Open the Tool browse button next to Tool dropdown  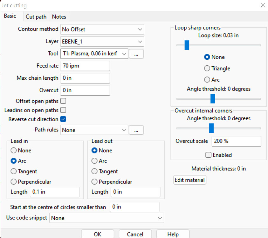136,54
